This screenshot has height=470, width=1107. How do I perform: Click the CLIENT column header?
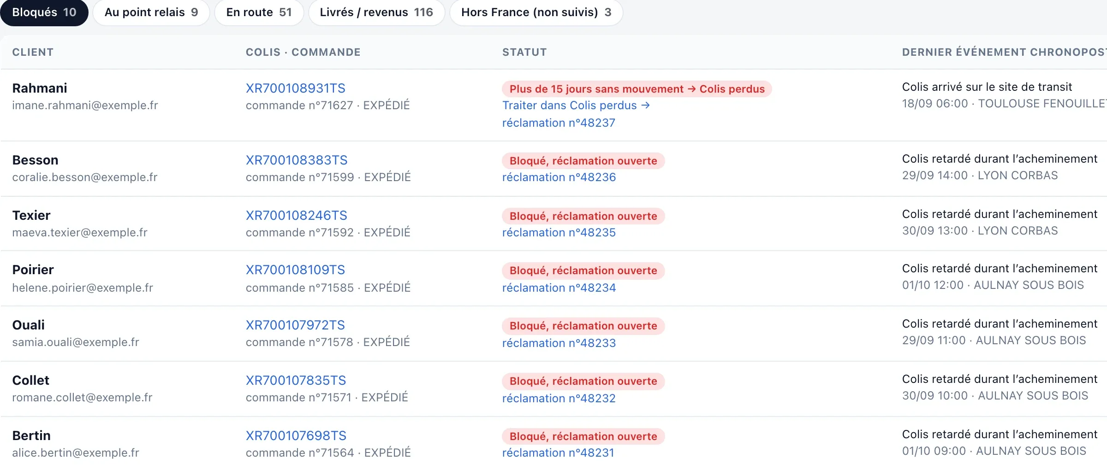tap(33, 52)
